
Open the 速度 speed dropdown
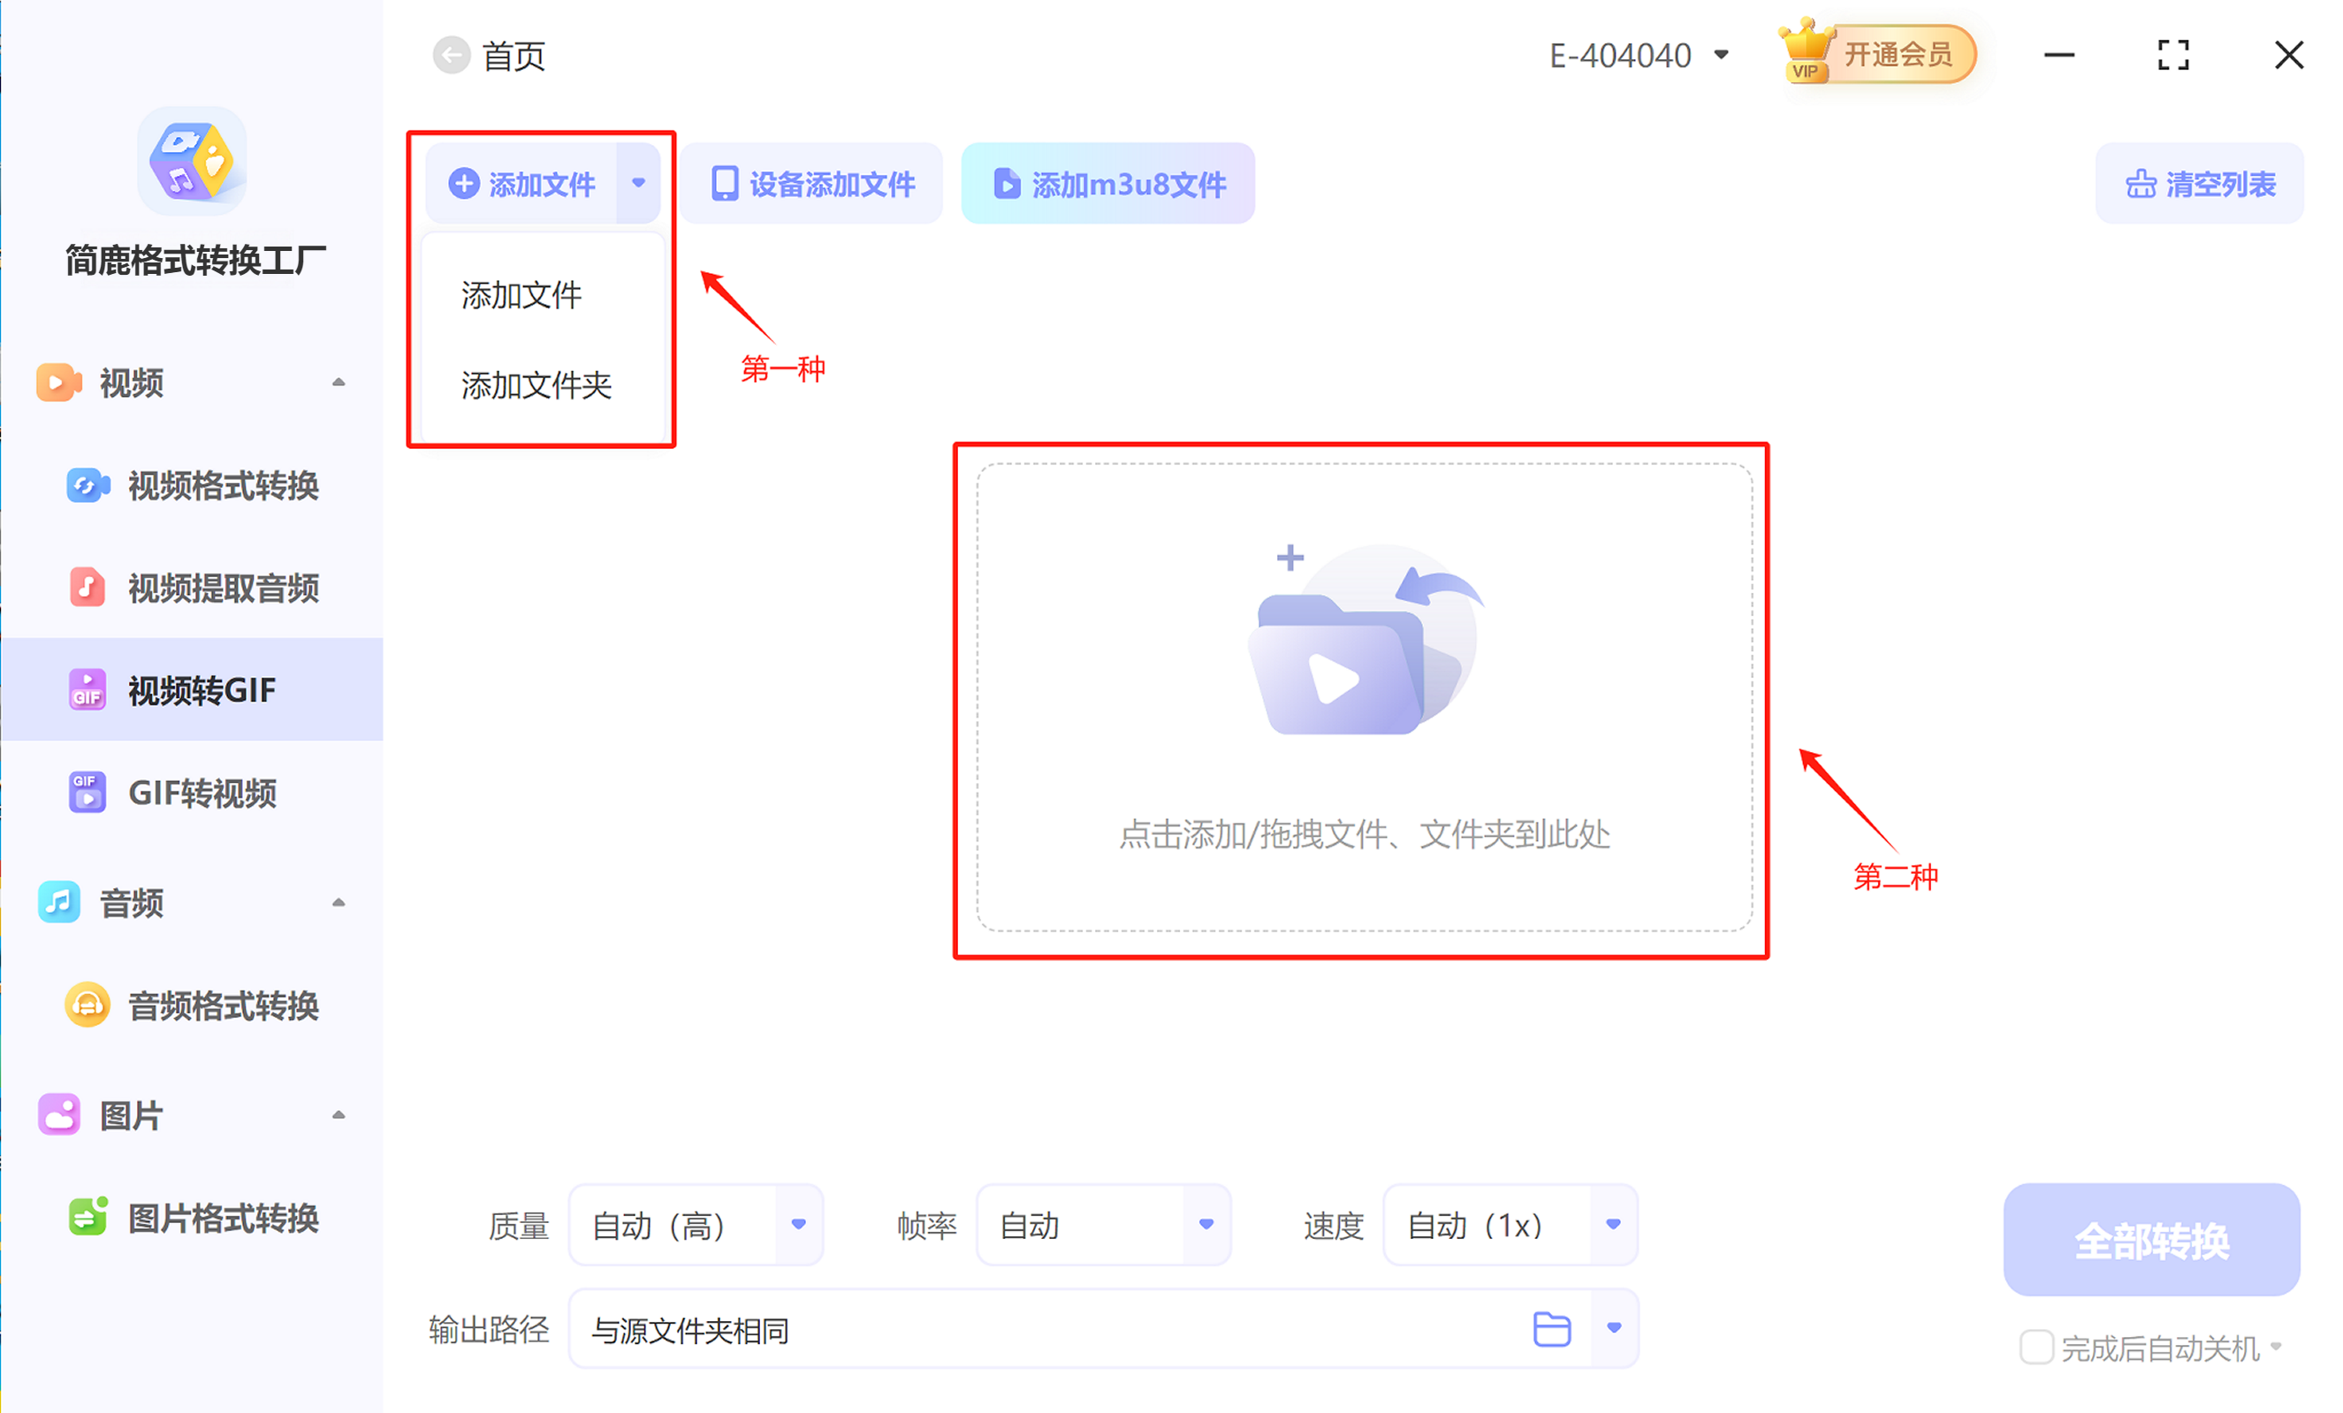[1612, 1226]
